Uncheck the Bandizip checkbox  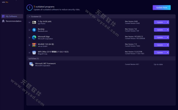pos(29,30)
